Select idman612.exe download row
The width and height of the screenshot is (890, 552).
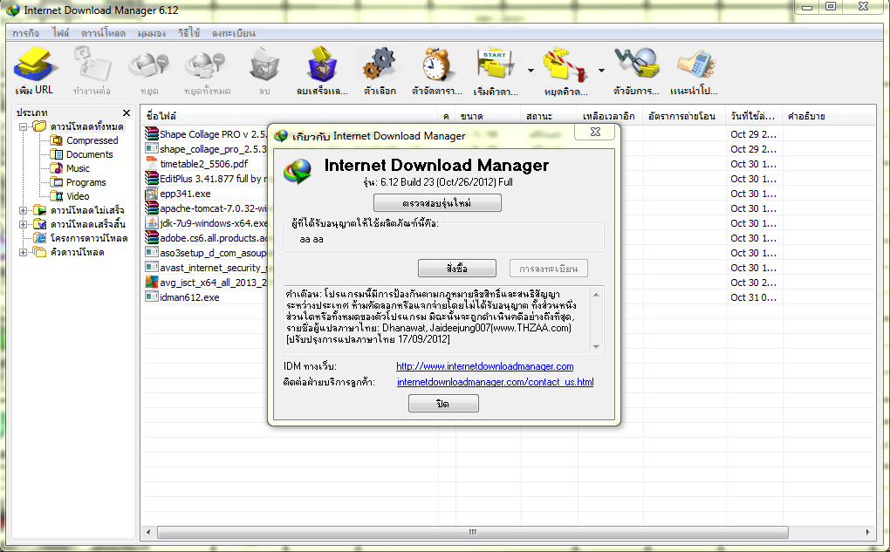click(x=189, y=297)
